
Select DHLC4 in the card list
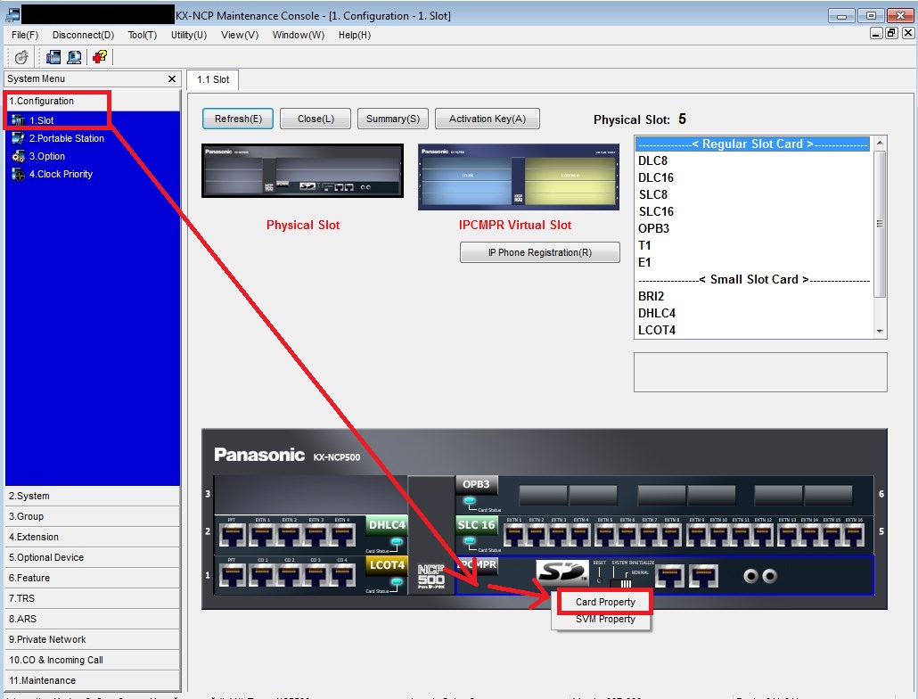[752, 313]
